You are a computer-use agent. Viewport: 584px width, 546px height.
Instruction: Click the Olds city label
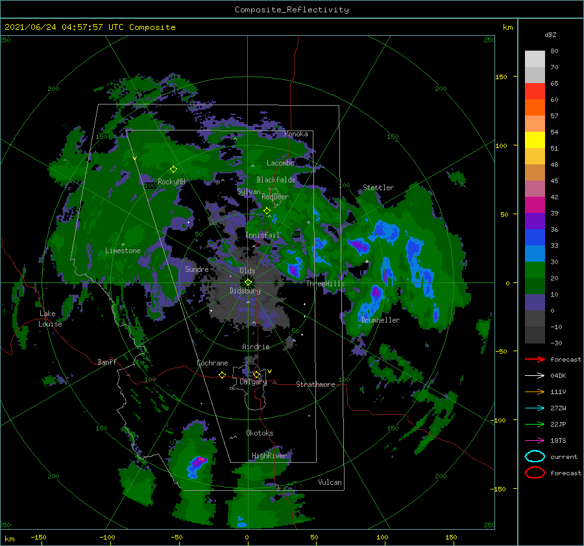(247, 271)
